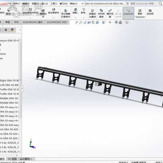Click Zoom to Fit icon
Image resolution: width=163 pixels, height=163 pixels.
tap(77, 22)
